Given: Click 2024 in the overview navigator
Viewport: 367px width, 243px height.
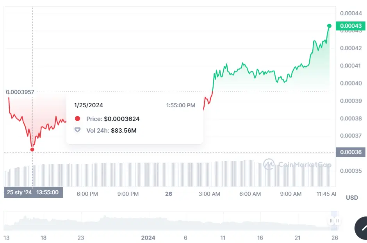Looking at the screenshot, I should click(148, 238).
